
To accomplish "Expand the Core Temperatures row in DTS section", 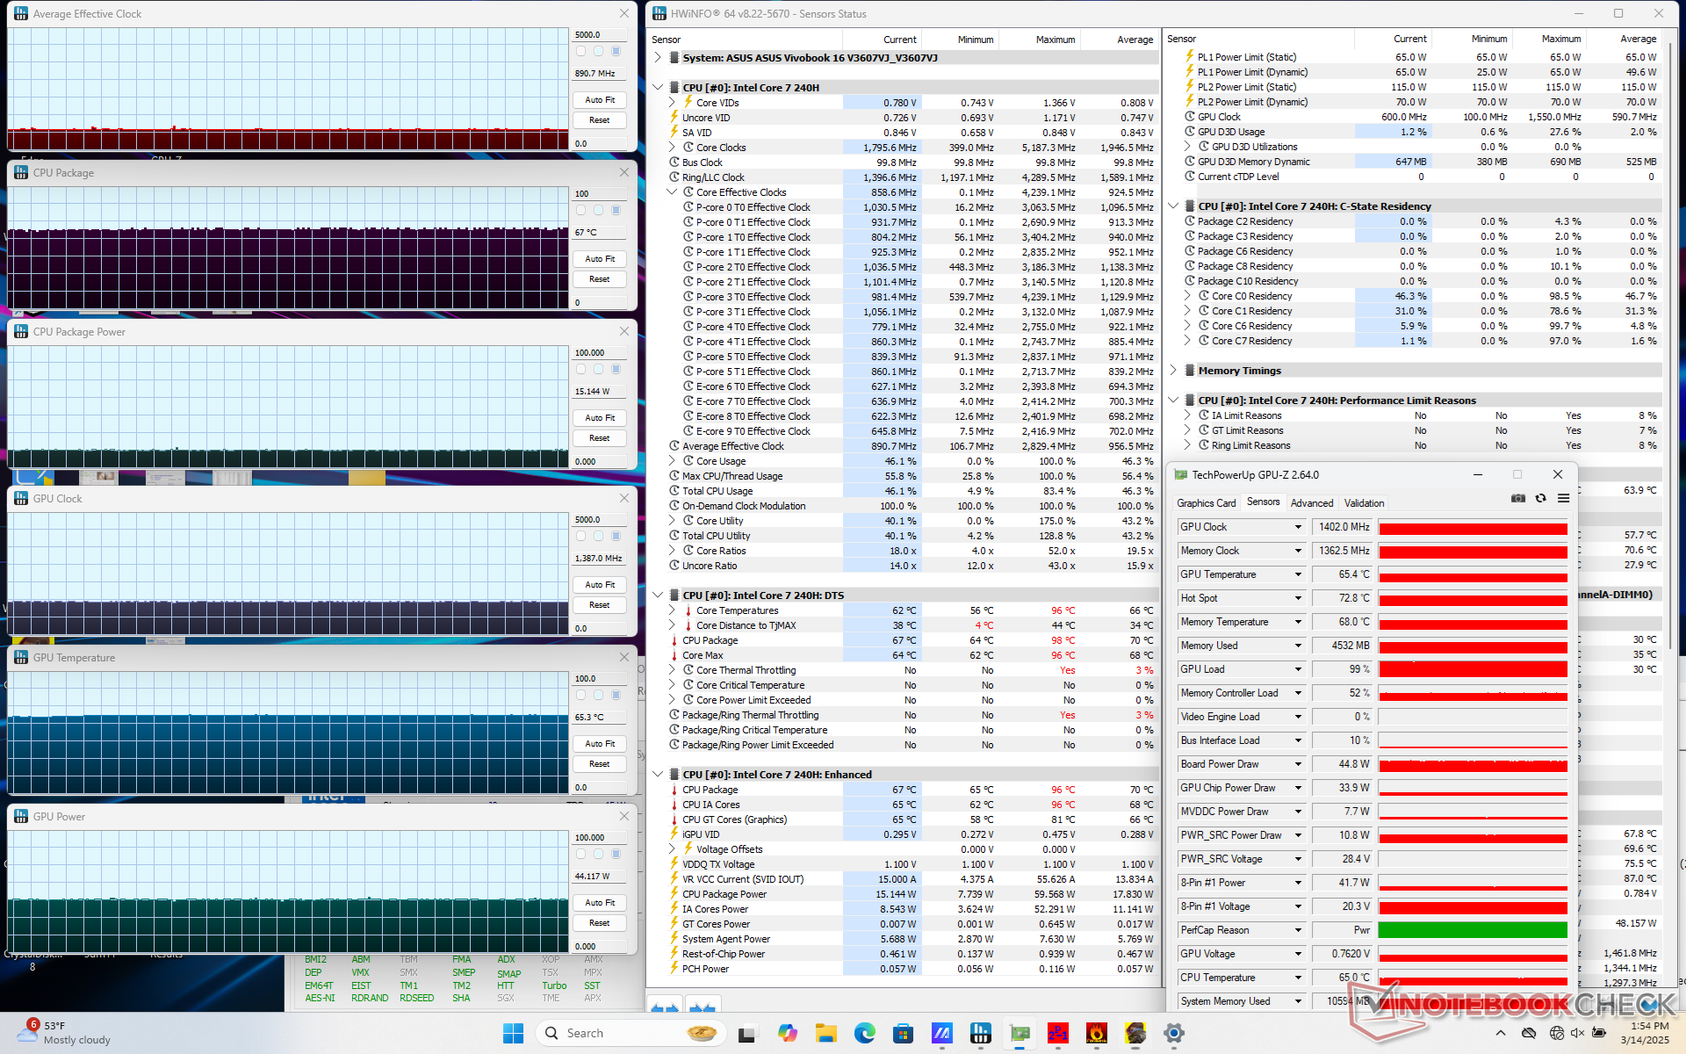I will pyautogui.click(x=673, y=610).
